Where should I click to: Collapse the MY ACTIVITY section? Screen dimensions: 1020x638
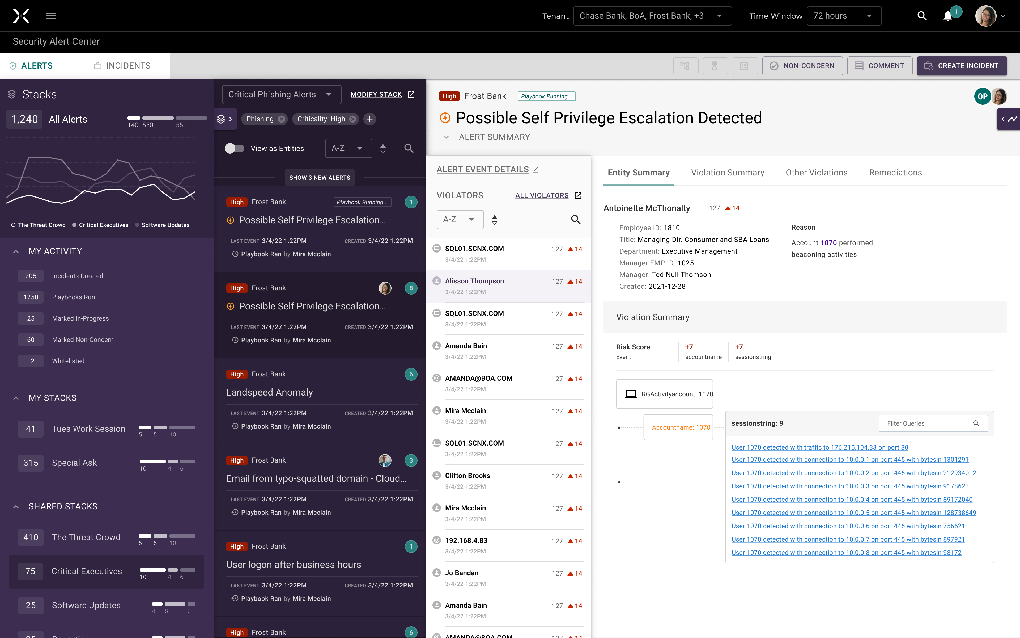16,251
